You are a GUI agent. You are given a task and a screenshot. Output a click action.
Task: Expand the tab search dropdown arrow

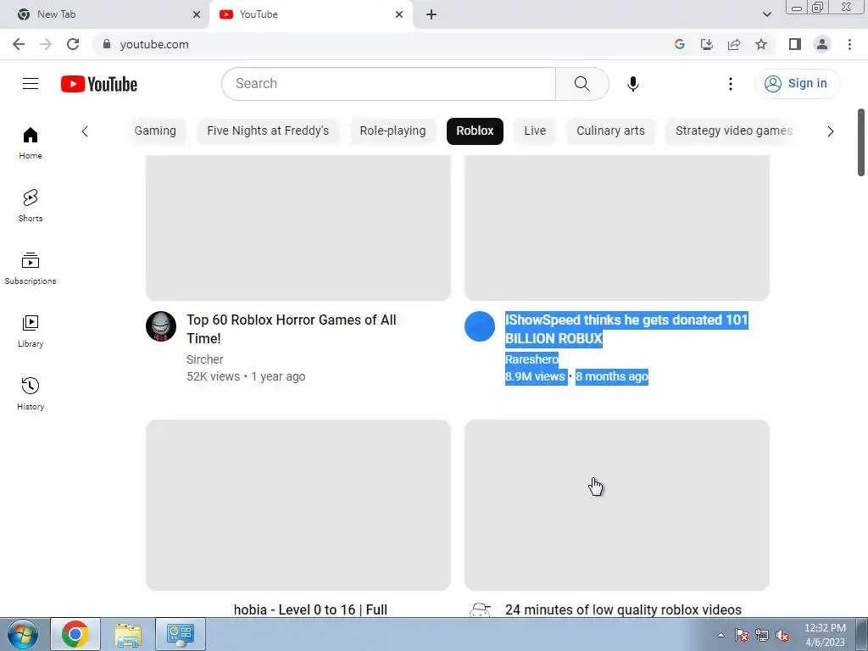coord(766,14)
